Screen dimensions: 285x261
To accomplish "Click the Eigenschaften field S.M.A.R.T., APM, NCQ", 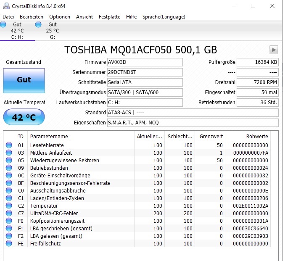I will 193,123.
